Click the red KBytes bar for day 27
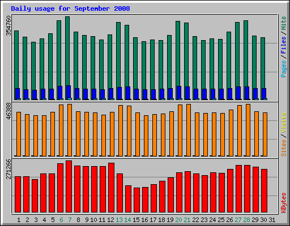Viewport: 290px width, 226px height. click(x=238, y=189)
